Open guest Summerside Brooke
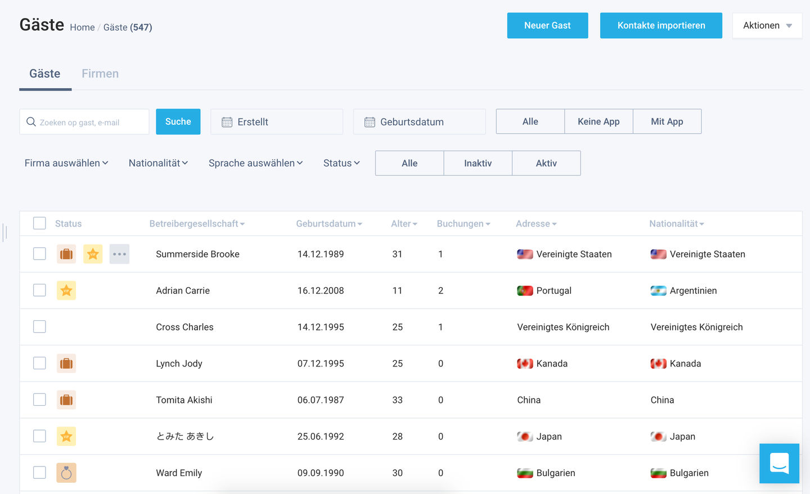 tap(197, 254)
